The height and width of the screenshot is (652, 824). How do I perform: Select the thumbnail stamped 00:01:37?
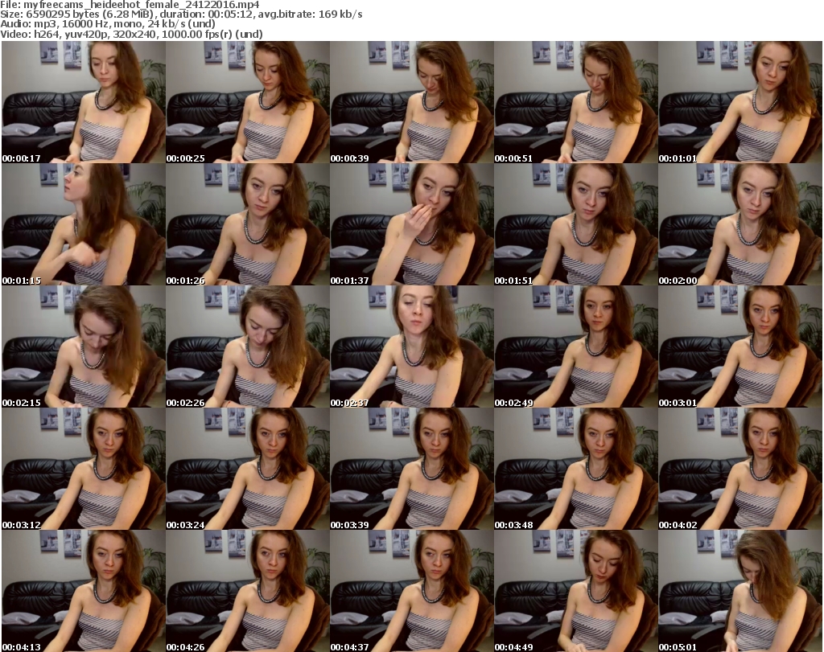(411, 224)
